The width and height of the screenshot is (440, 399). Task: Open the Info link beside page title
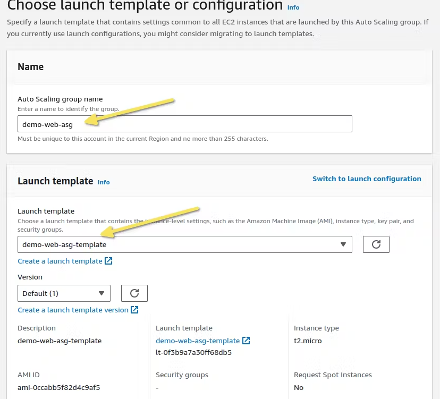coord(293,7)
